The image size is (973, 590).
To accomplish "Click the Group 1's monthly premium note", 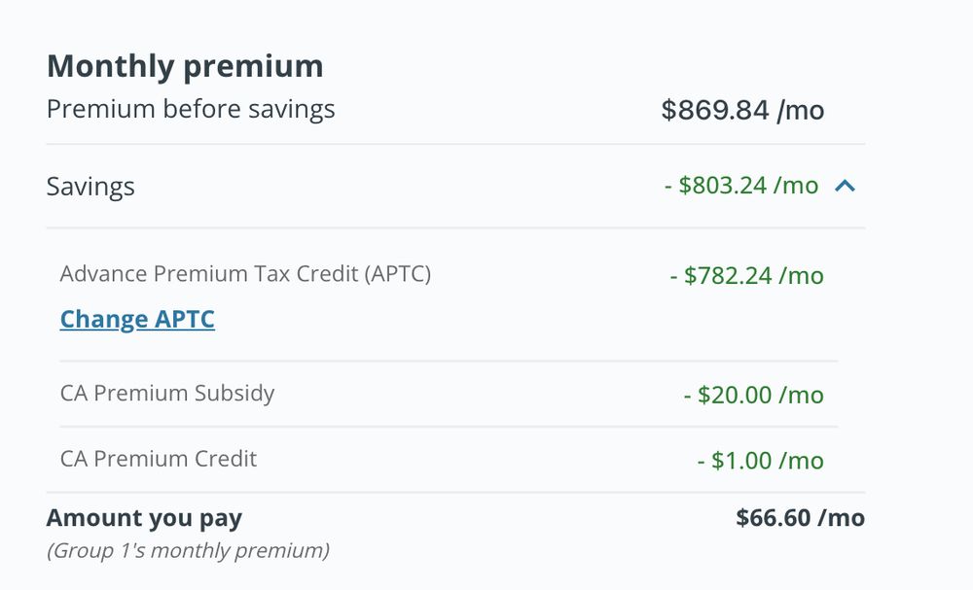I will [188, 551].
